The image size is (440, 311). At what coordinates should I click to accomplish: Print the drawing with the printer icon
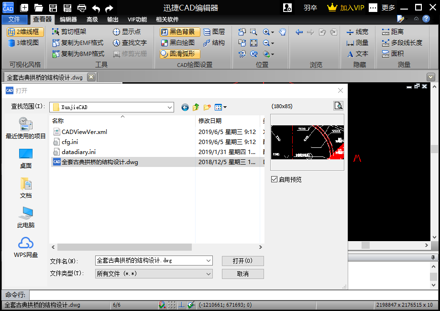(82, 8)
